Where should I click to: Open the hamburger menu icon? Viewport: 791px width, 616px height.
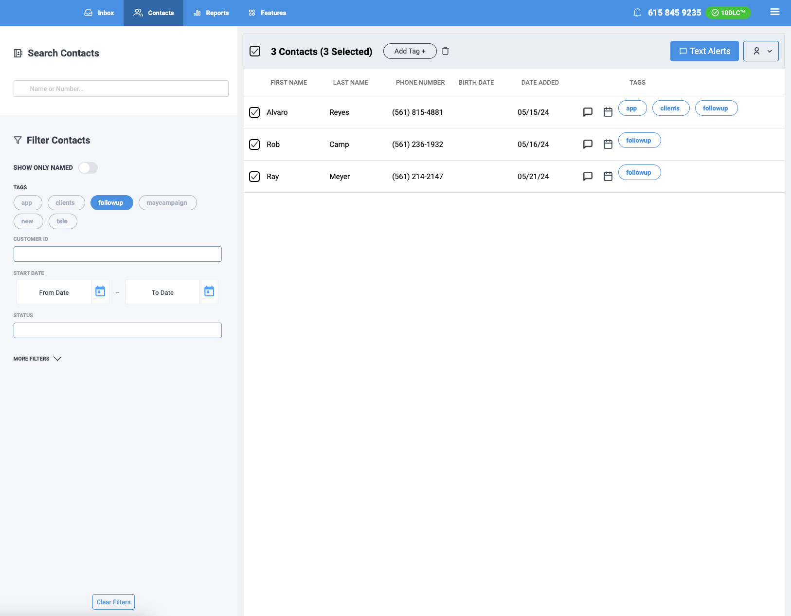click(774, 12)
